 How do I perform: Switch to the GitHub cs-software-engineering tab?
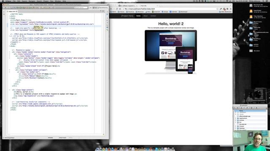click(x=127, y=6)
